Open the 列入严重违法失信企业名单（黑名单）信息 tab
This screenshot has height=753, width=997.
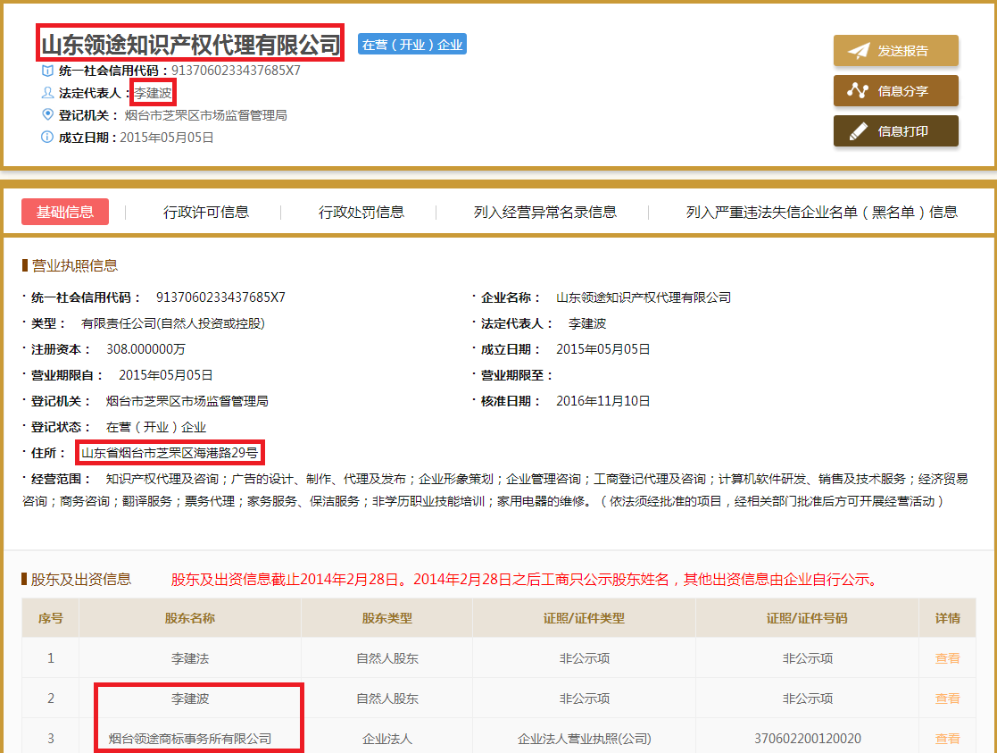(x=821, y=212)
